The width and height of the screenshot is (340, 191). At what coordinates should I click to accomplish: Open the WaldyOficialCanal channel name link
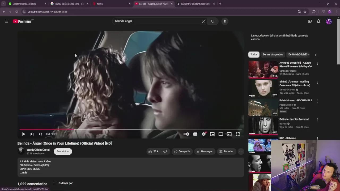[38, 150]
